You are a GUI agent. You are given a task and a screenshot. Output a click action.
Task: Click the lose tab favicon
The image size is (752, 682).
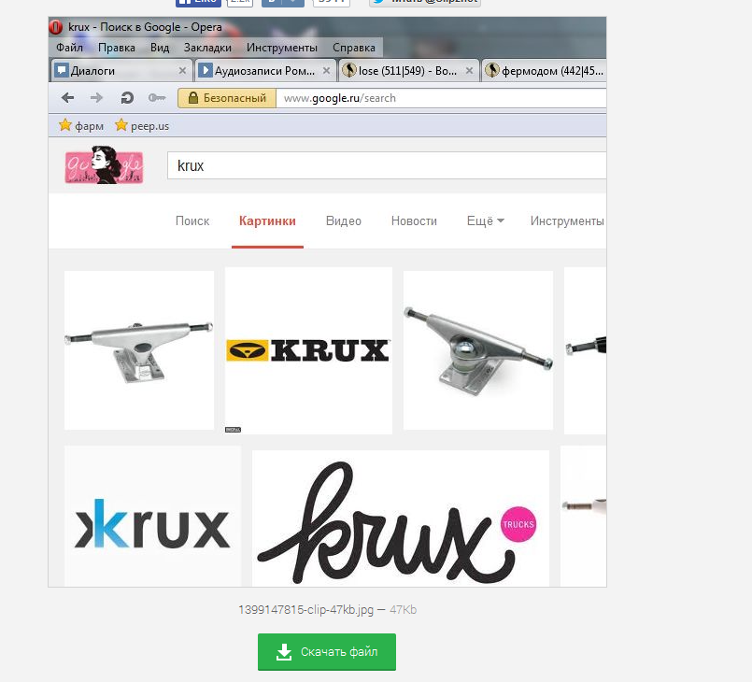tap(349, 70)
